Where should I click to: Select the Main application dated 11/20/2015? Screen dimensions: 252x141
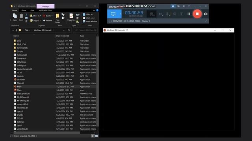click(x=55, y=87)
